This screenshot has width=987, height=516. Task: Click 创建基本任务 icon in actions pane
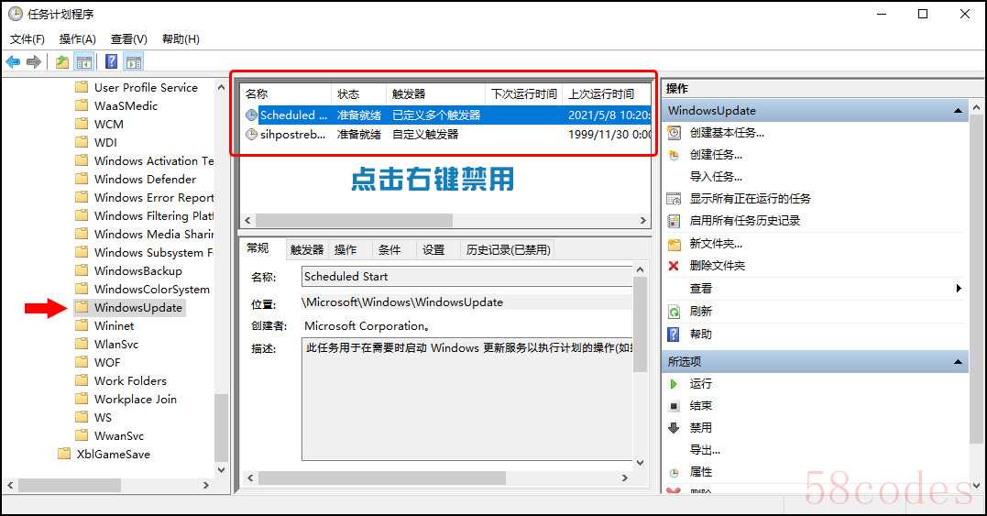click(674, 133)
